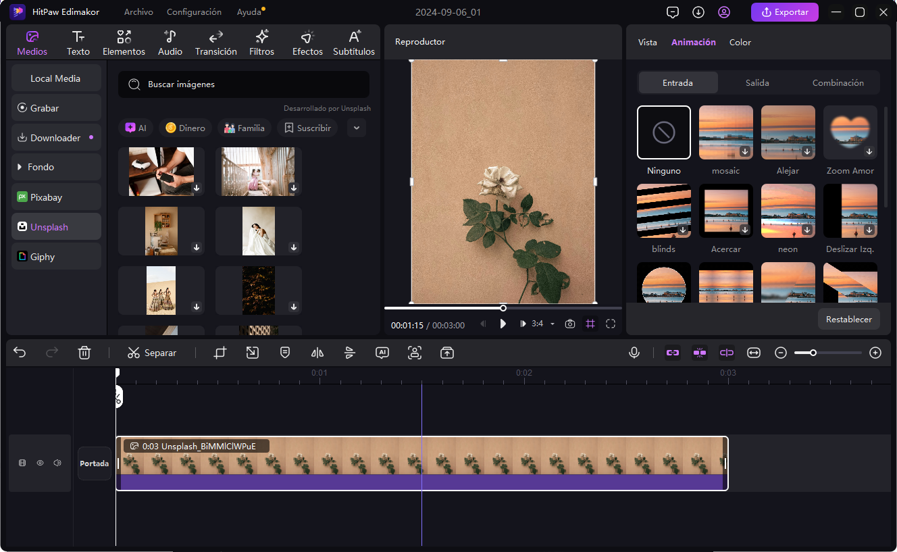Open the AI subtitles icon in the toolbar
Viewport: 897px width, 552px height.
click(382, 352)
